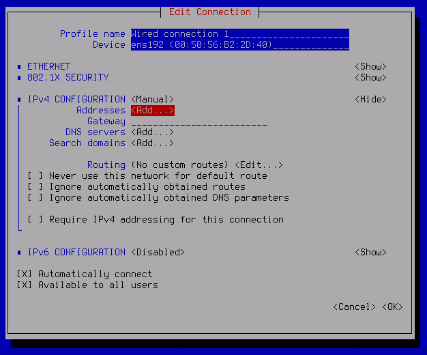
Task: Open the IPv4 method dropdown set to Manual
Action: [153, 100]
